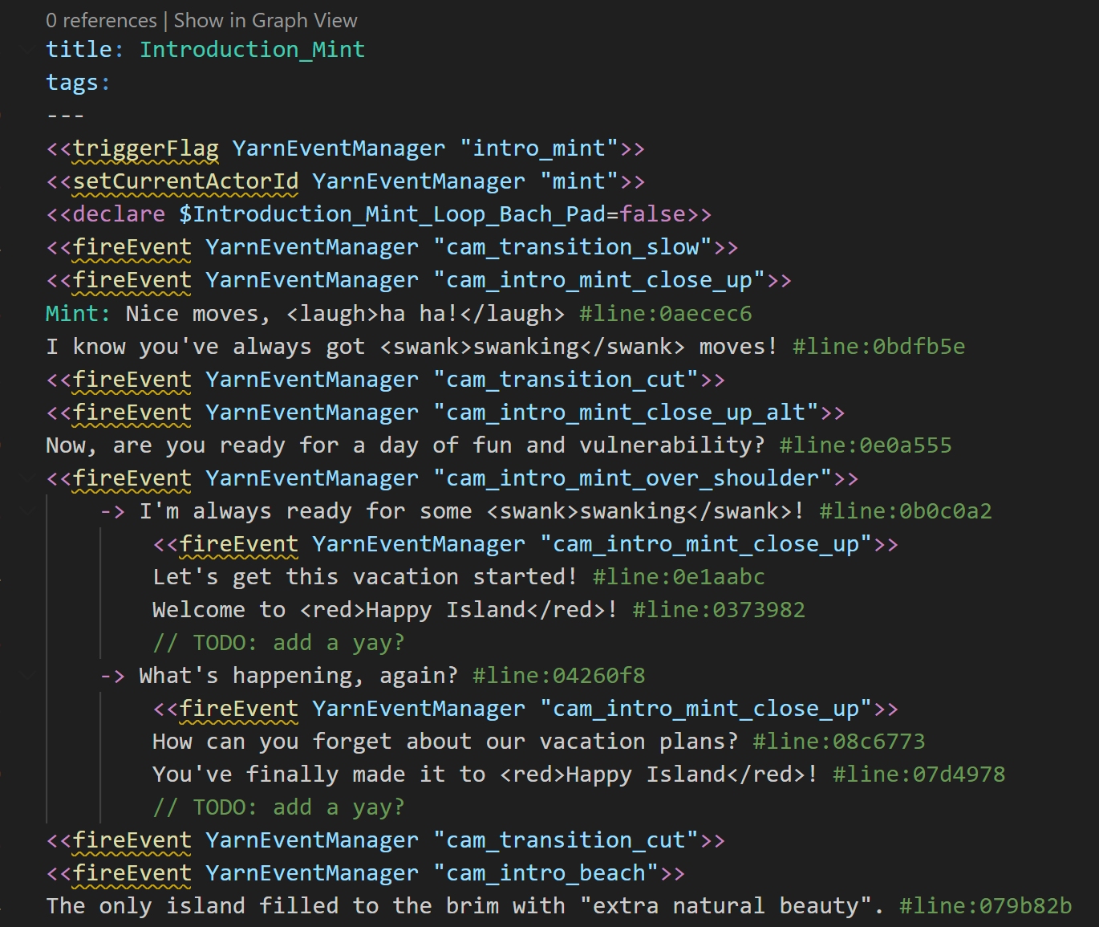Click the triggerFlag command name

(x=145, y=148)
